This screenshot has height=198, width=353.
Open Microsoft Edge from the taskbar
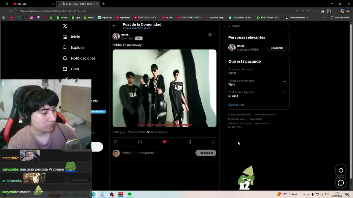coord(94,194)
